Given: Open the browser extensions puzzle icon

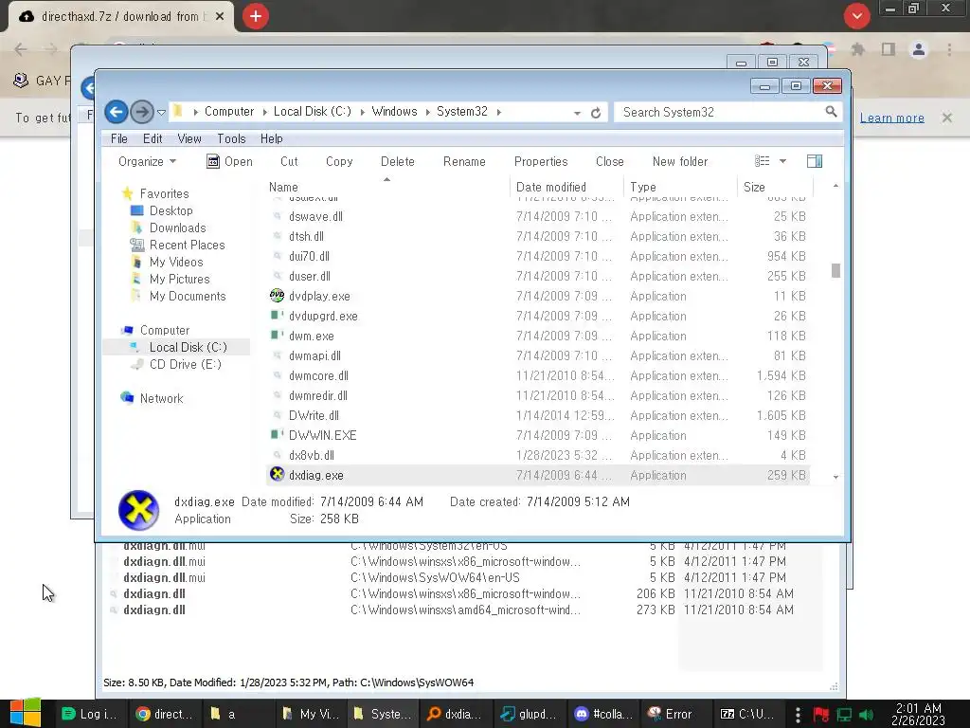Looking at the screenshot, I should [858, 49].
